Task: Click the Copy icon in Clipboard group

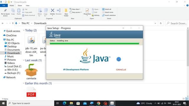Action: [13, 11]
